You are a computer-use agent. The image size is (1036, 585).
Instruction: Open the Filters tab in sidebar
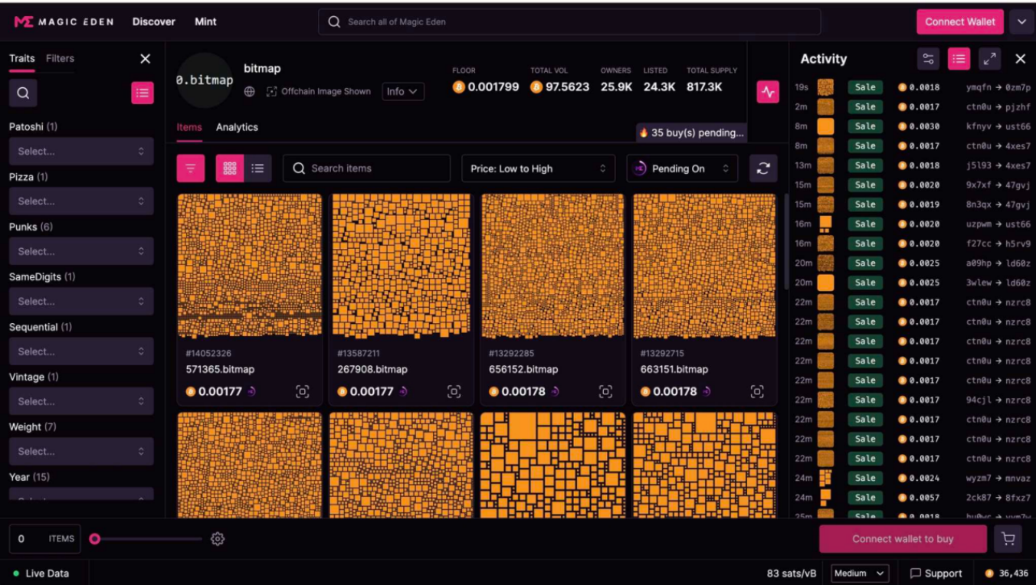(x=60, y=58)
